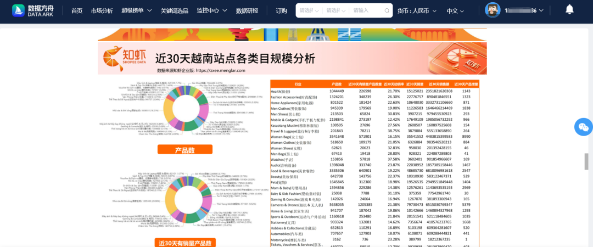Click the 近30天销量 column header
Viewport: 593px width, 247px height.
click(415, 83)
